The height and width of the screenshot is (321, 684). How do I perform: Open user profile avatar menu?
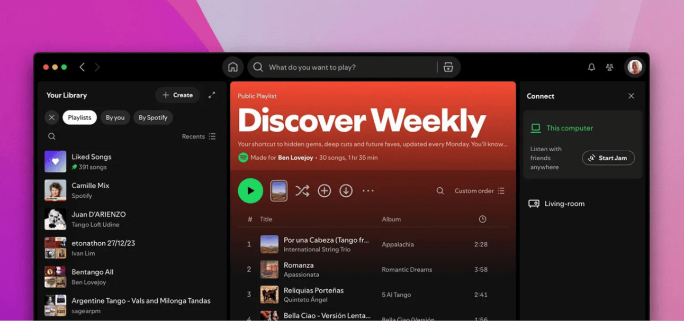click(x=635, y=67)
